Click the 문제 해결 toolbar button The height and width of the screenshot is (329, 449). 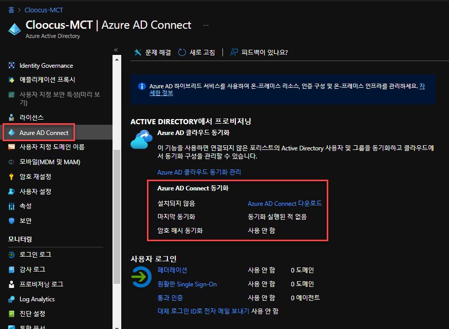[153, 52]
